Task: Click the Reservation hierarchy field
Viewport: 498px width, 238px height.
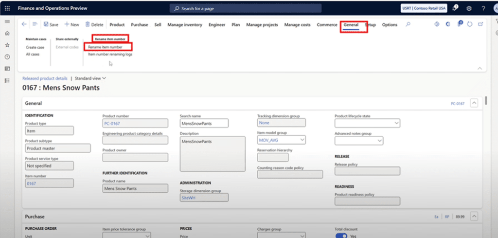Action: [273, 157]
